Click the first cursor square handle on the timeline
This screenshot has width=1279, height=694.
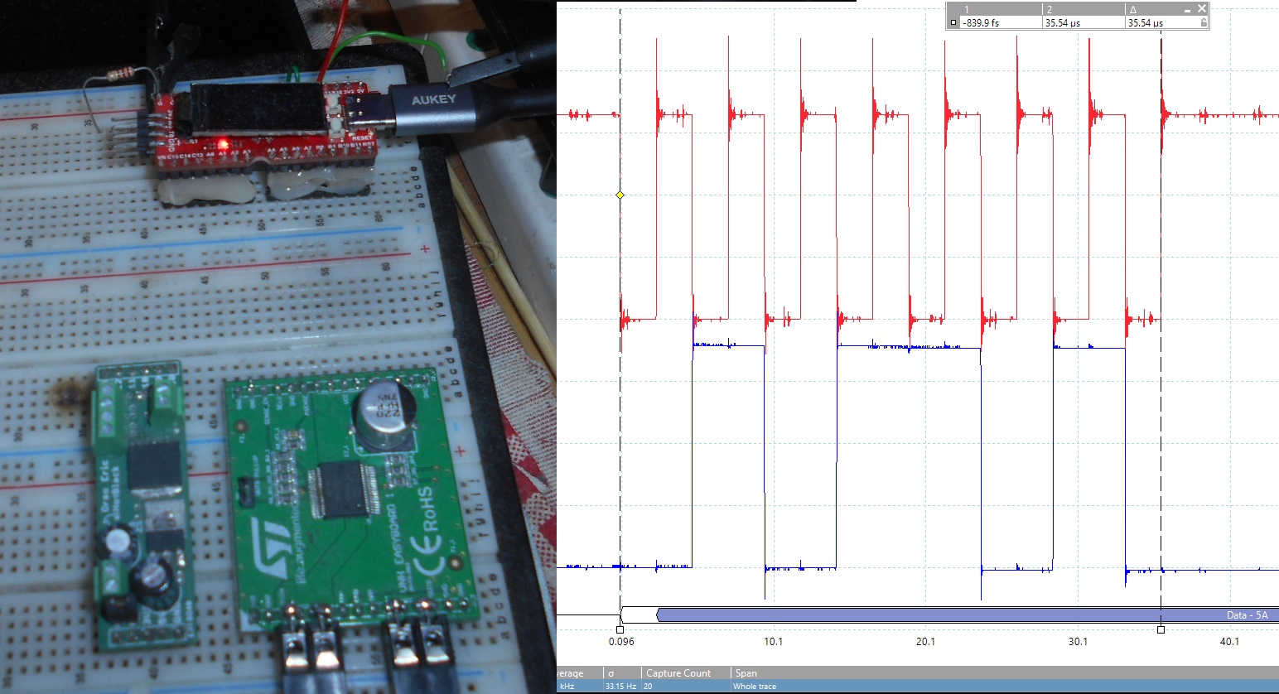(620, 629)
